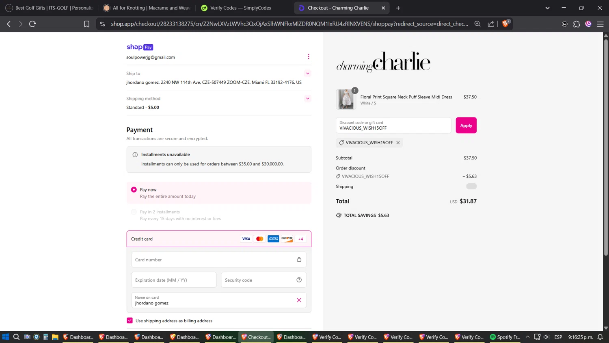Open the browser tab list dropdown
This screenshot has width=609, height=343.
(547, 8)
